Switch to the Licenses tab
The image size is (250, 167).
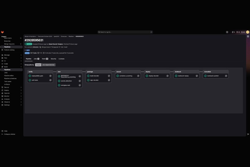pos(61,59)
